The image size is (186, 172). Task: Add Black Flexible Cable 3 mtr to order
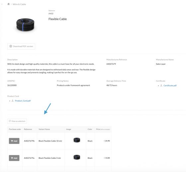(x=14, y=158)
